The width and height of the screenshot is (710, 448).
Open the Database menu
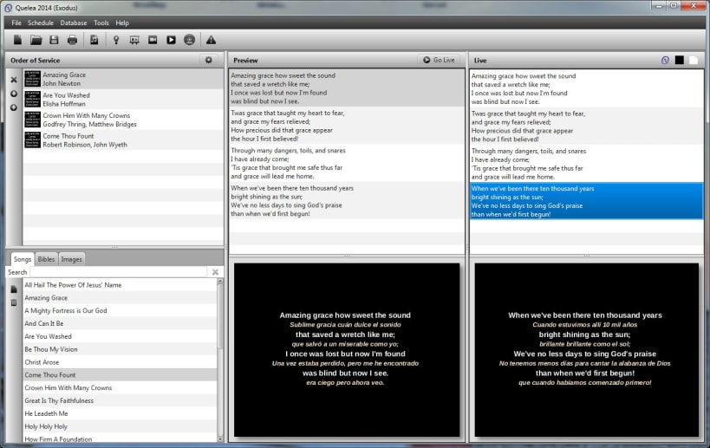[74, 23]
